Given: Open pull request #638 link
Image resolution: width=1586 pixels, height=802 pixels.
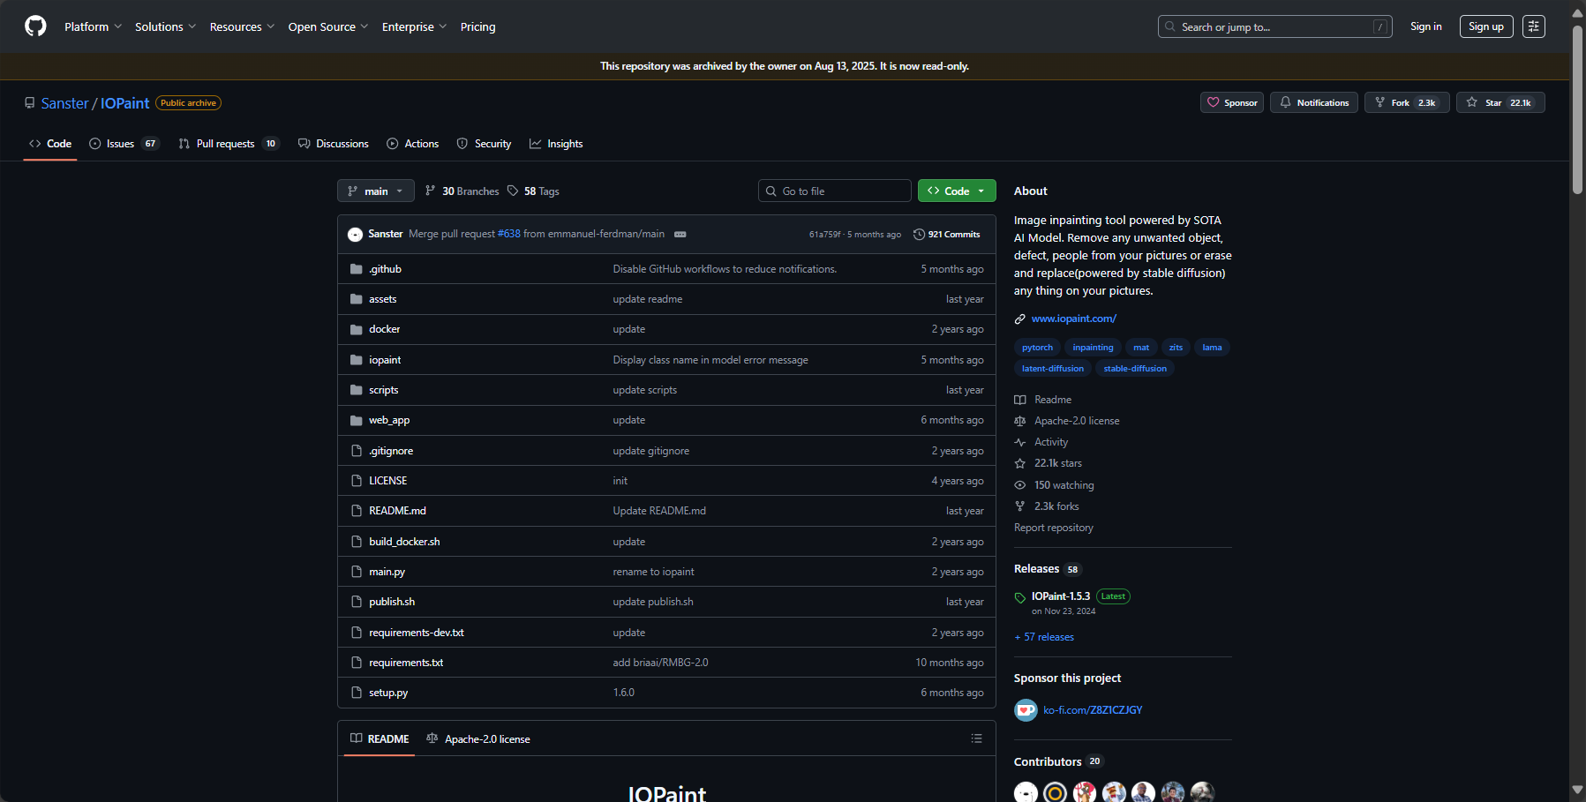Looking at the screenshot, I should coord(509,234).
